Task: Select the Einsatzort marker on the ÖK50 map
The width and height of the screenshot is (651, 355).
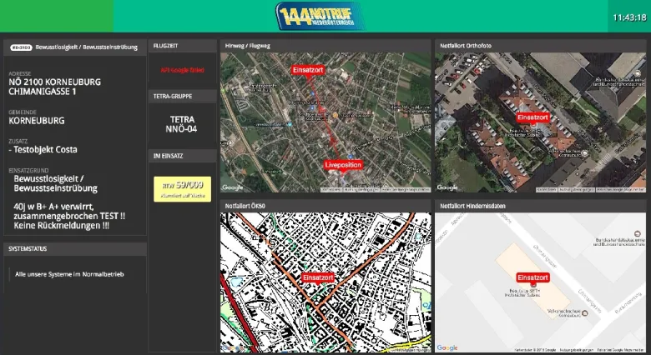Action: coord(318,277)
